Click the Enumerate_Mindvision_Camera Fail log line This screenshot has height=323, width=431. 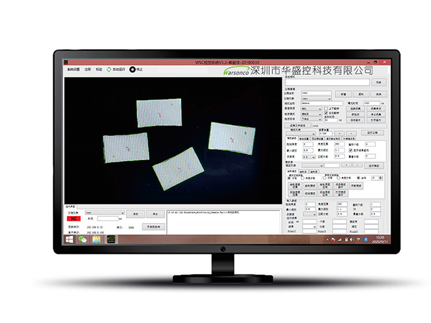[204, 212]
